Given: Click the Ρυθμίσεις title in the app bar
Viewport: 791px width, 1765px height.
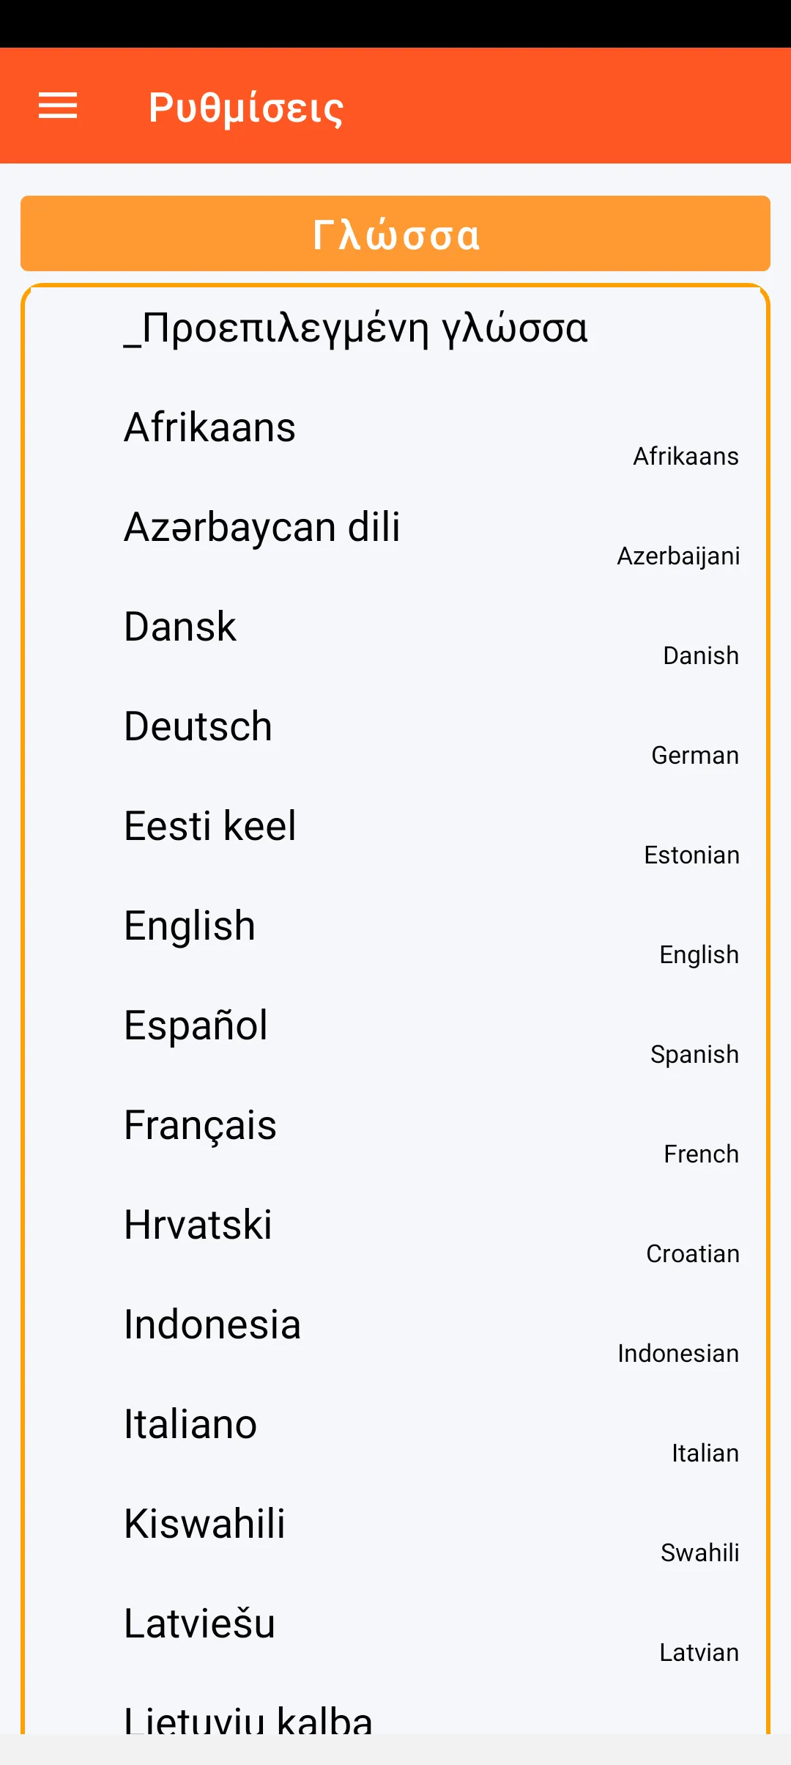Looking at the screenshot, I should pos(246,107).
